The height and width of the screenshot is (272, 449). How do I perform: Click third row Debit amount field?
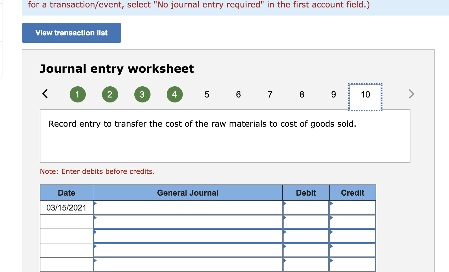[x=306, y=236]
